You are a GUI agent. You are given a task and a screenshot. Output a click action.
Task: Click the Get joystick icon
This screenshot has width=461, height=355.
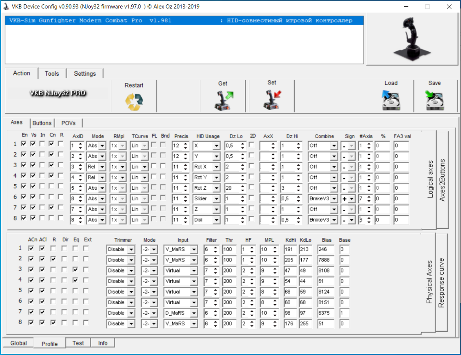224,101
